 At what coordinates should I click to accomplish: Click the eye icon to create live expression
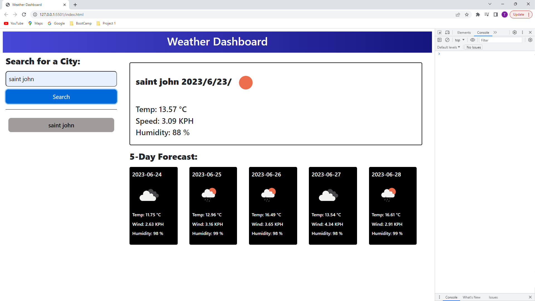473,40
